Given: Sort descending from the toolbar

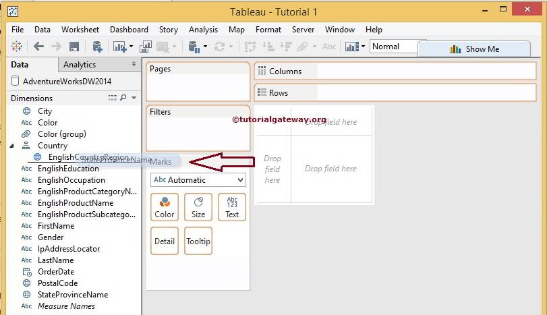Looking at the screenshot, I should coord(286,47).
